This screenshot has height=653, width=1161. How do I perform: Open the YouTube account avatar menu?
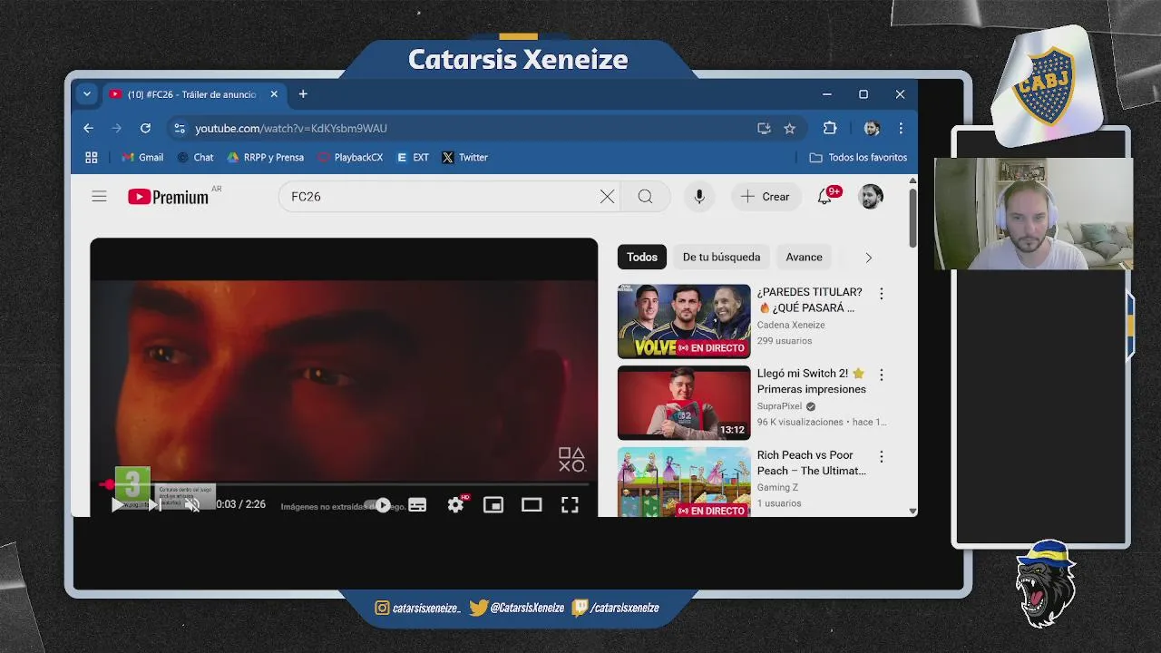871,197
